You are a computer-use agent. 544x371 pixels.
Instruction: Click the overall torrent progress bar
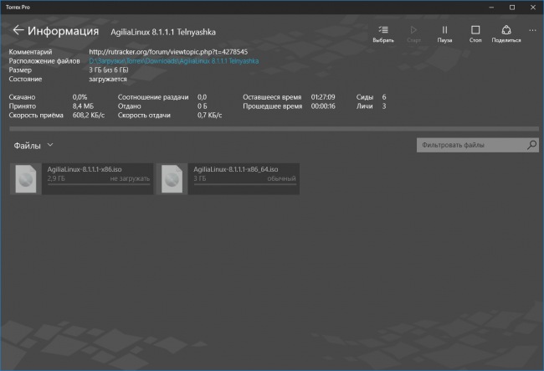tap(274, 129)
